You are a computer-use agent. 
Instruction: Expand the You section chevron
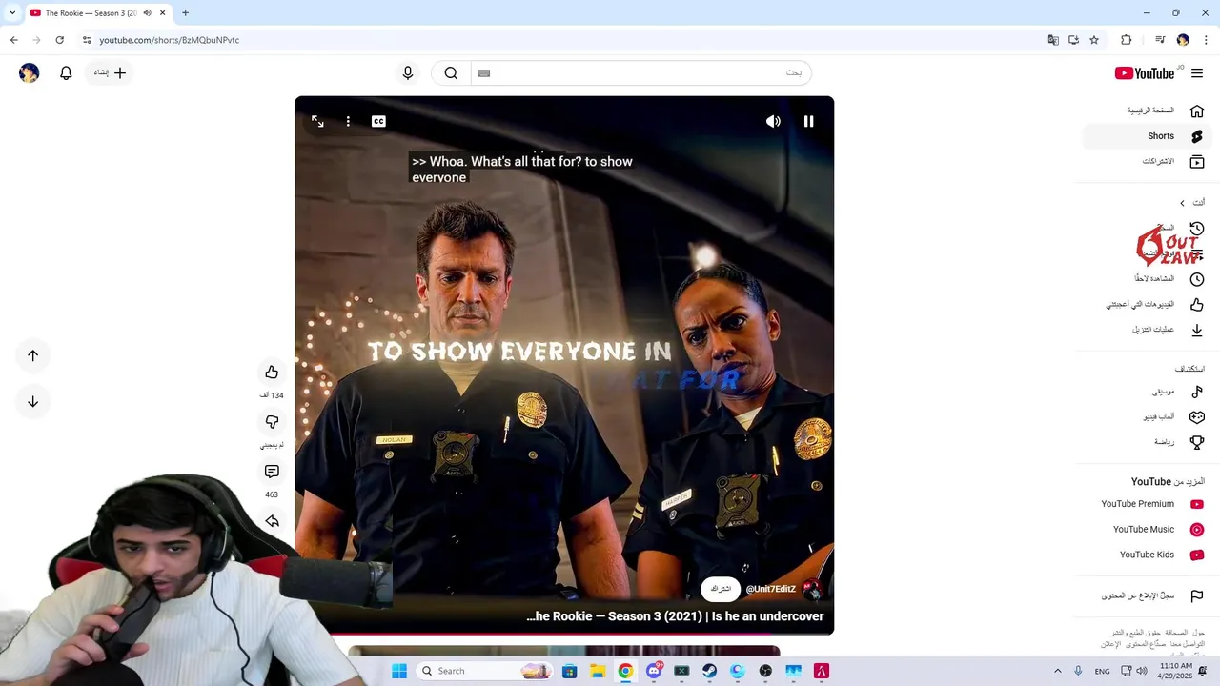click(x=1182, y=203)
